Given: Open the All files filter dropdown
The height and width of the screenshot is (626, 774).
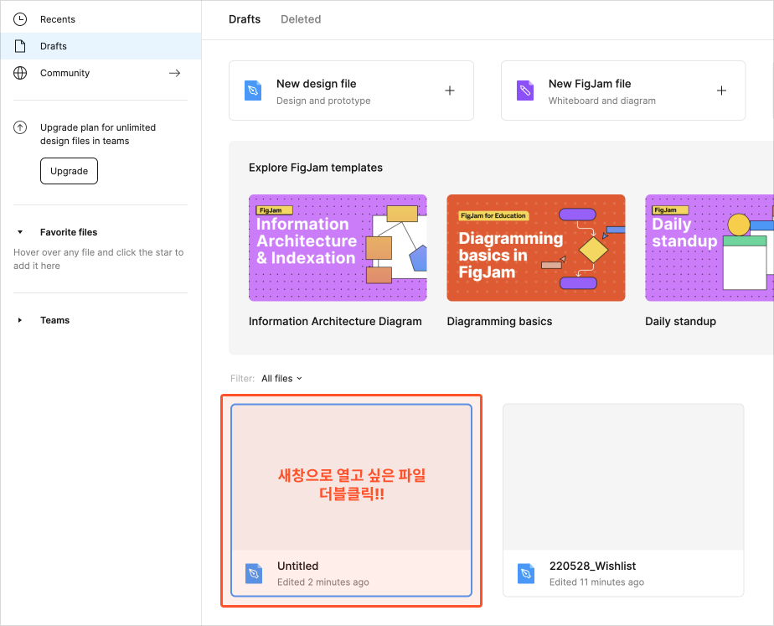Looking at the screenshot, I should [281, 379].
